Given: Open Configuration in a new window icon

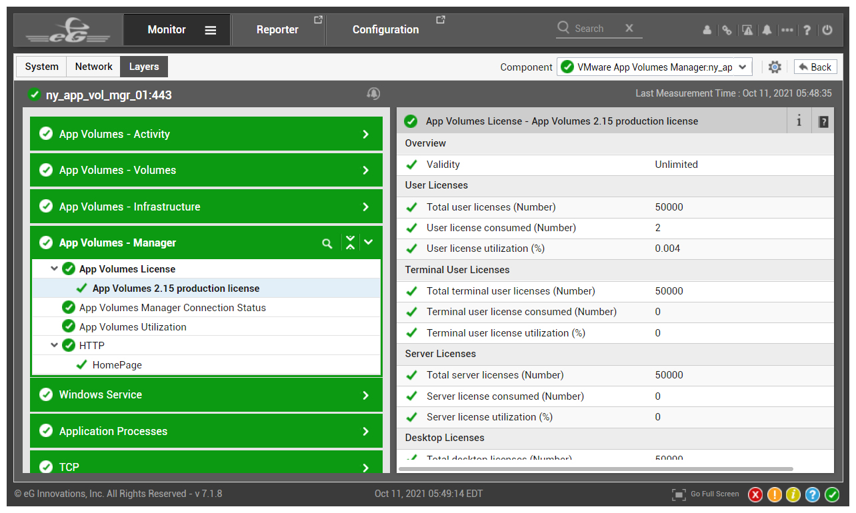Looking at the screenshot, I should 441,20.
